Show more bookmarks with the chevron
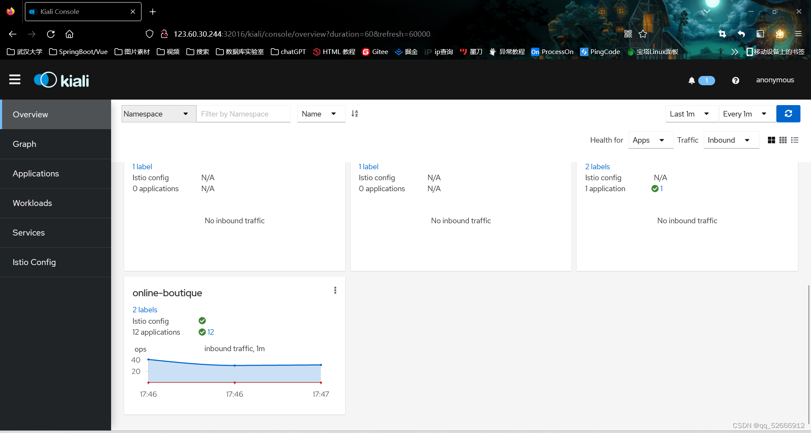The height and width of the screenshot is (433, 811). pos(735,52)
